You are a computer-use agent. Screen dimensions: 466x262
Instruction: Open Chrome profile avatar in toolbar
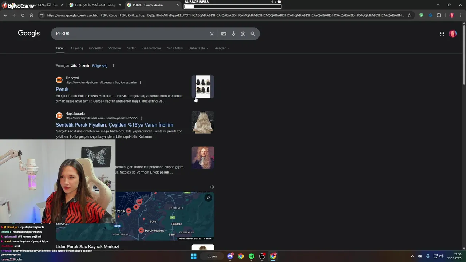point(452,15)
